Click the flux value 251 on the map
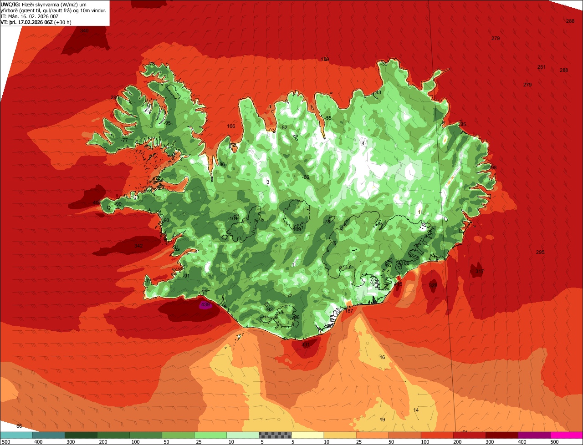Screen dimensions: 583x445 (x=541, y=67)
